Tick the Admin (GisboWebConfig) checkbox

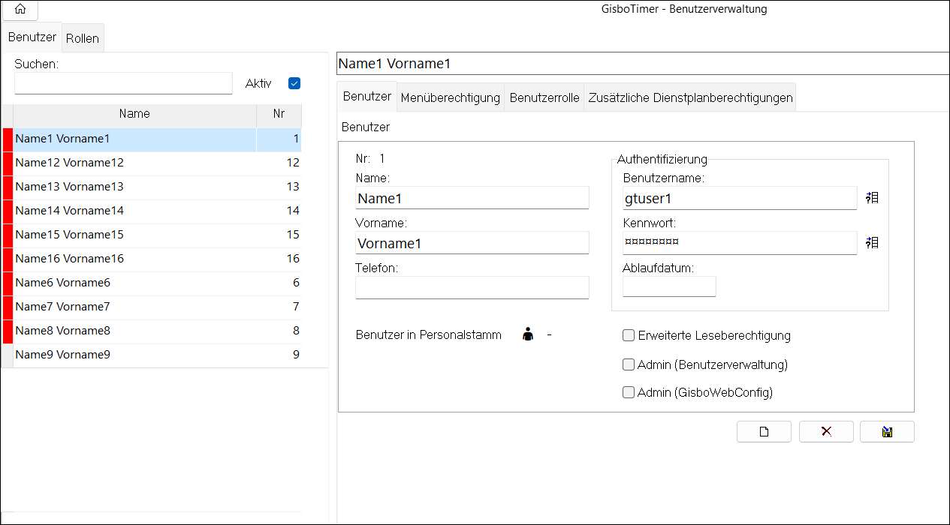tap(629, 391)
